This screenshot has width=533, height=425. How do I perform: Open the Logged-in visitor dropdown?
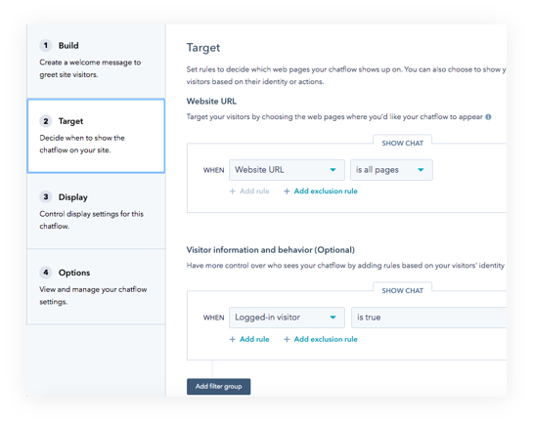(287, 318)
